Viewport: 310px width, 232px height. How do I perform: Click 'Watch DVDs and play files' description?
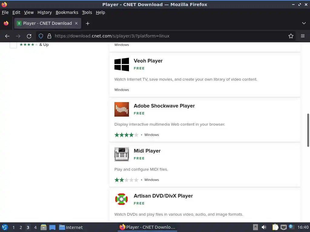179,214
